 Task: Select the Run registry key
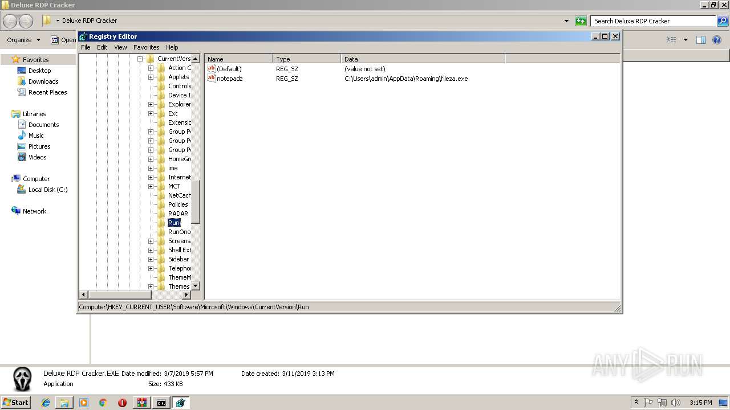click(174, 223)
